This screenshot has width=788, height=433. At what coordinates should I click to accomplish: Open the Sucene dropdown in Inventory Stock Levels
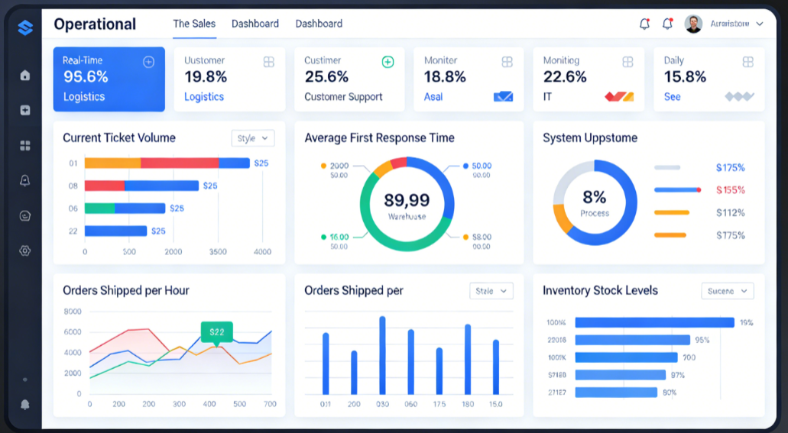tap(727, 291)
